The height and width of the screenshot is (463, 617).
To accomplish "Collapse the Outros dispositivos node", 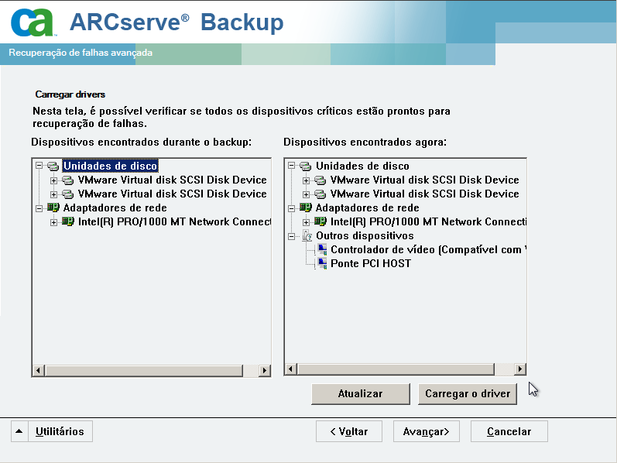I will pos(291,236).
